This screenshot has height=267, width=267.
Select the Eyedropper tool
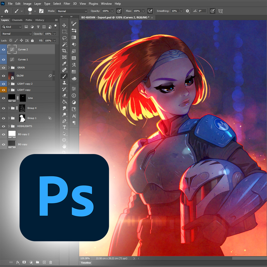click(x=64, y=63)
